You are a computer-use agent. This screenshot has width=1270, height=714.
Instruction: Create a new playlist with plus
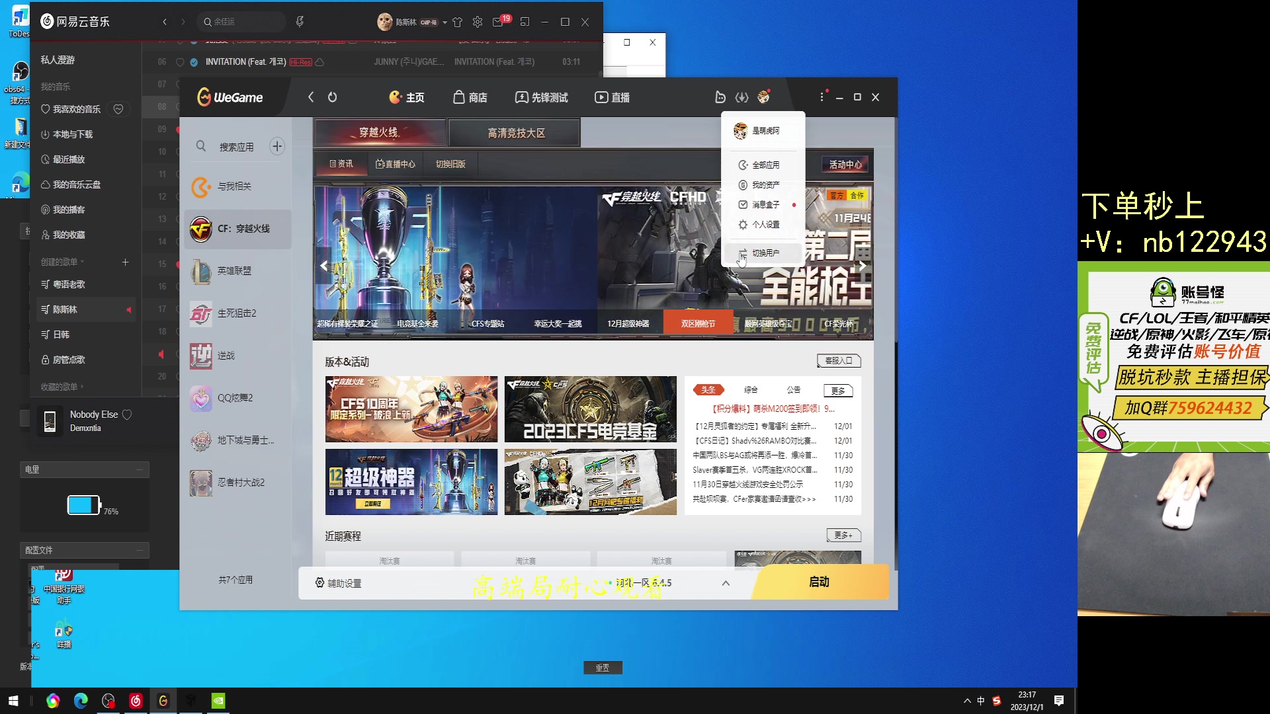click(125, 262)
